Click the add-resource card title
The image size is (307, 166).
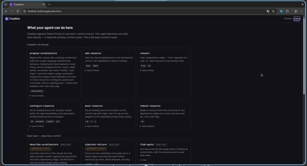tap(93, 53)
